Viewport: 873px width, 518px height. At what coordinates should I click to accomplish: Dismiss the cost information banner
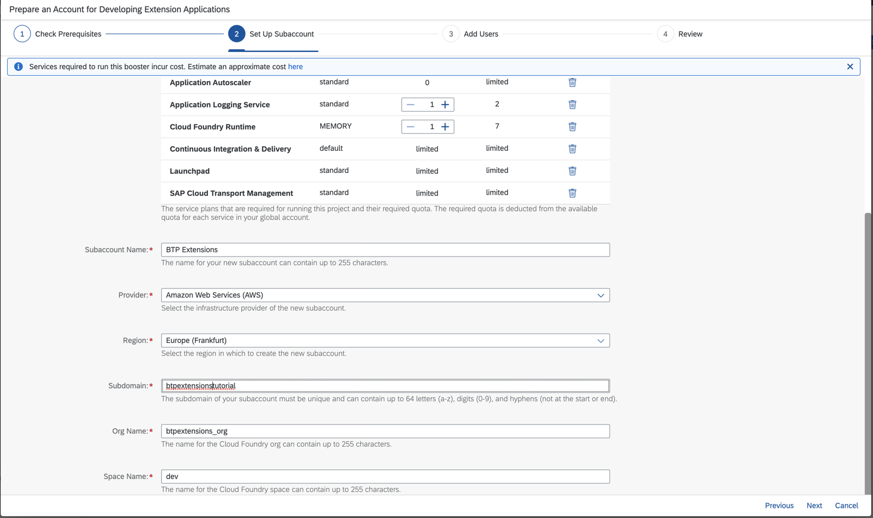pos(850,66)
